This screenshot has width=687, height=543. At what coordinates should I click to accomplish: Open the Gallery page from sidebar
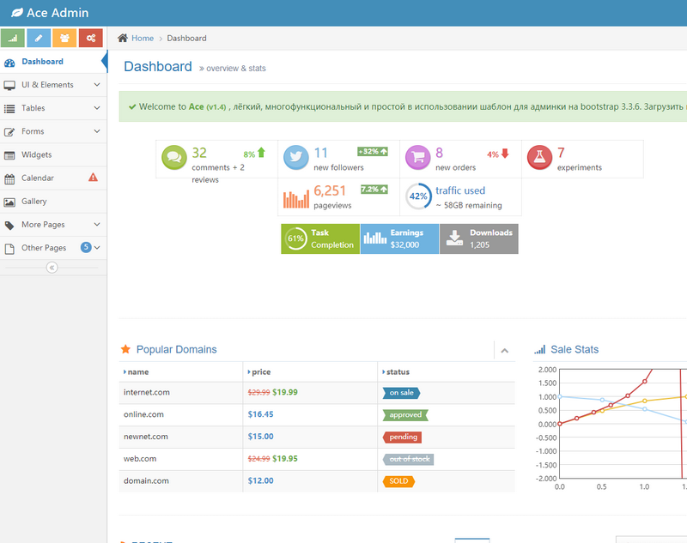(35, 201)
